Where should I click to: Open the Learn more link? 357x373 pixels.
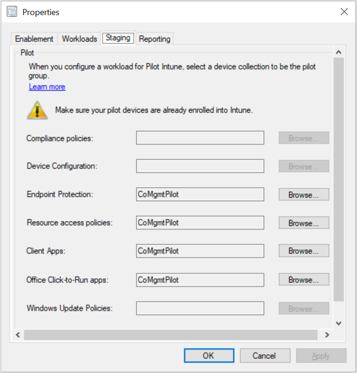(x=47, y=87)
